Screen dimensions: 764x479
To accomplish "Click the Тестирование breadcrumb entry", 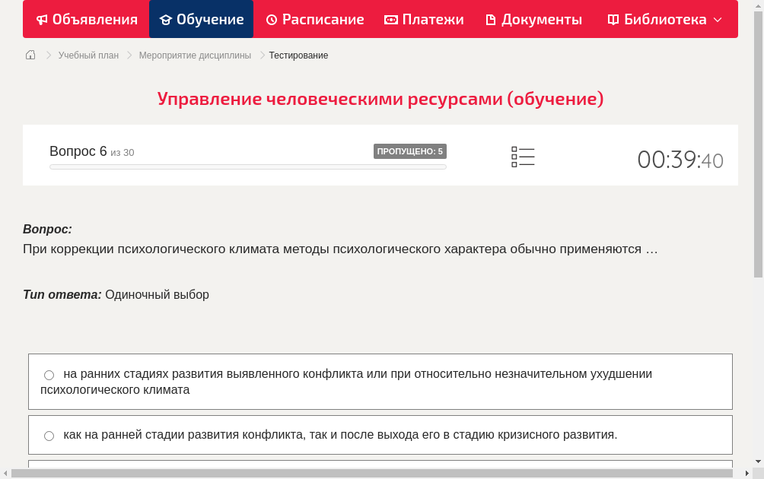I will (x=298, y=55).
